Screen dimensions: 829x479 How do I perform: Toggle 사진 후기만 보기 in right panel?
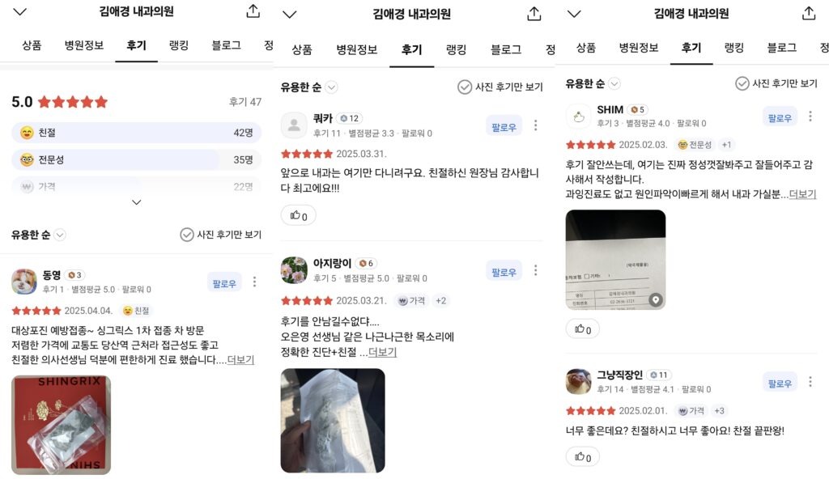(776, 83)
